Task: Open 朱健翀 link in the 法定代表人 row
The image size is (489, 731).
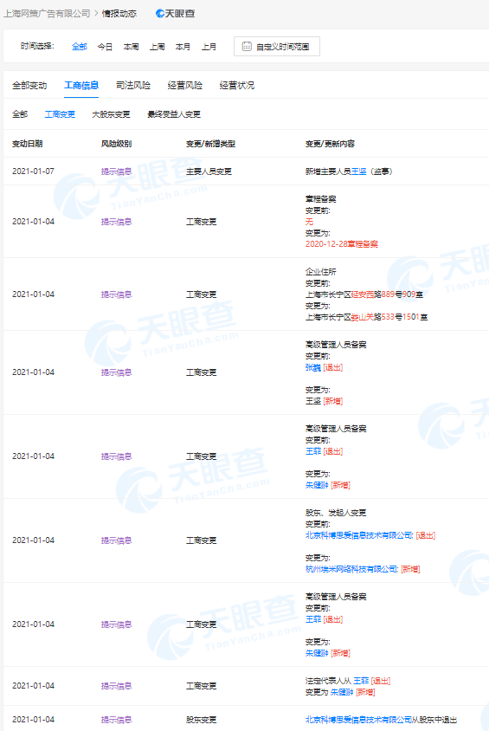Action: click(x=342, y=692)
